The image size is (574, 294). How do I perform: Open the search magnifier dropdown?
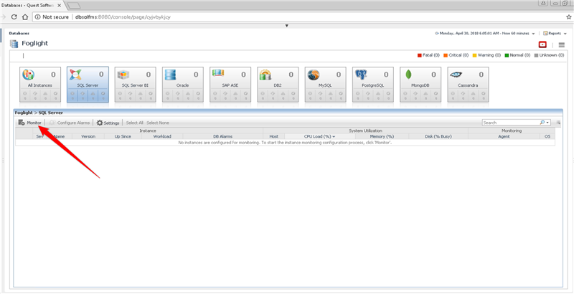[545, 123]
